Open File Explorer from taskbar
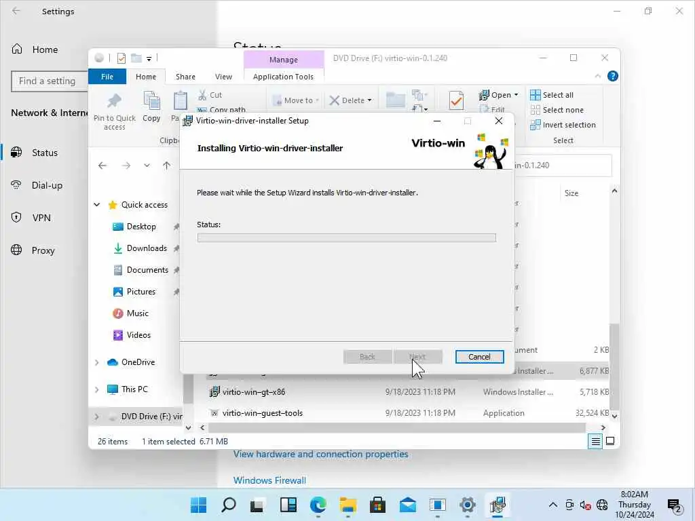The image size is (695, 521). (348, 505)
